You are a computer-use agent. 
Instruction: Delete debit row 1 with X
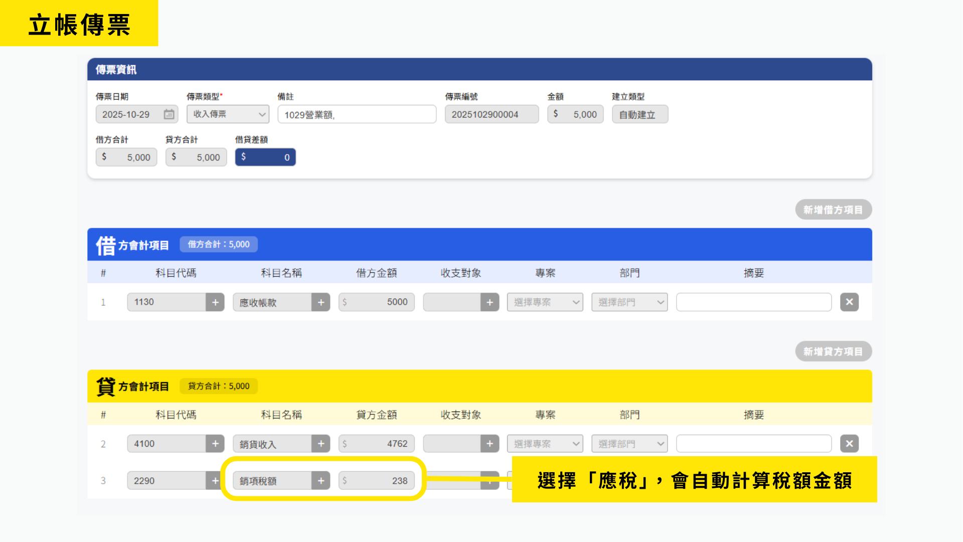849,302
